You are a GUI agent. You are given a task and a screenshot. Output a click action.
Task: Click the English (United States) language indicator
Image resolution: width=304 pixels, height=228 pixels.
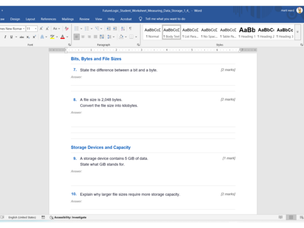22,218
